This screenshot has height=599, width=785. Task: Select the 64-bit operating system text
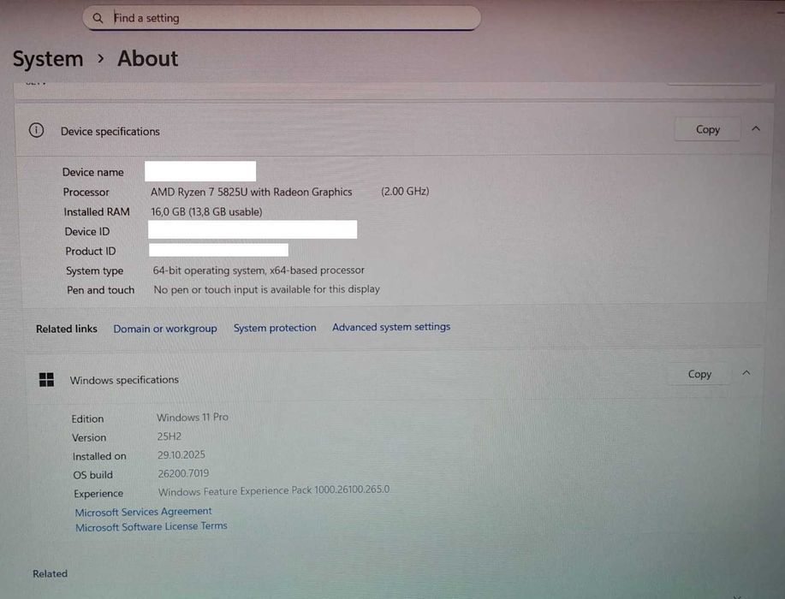point(259,270)
